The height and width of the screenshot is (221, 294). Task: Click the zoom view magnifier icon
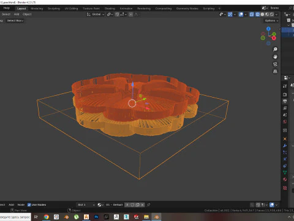click(x=275, y=49)
